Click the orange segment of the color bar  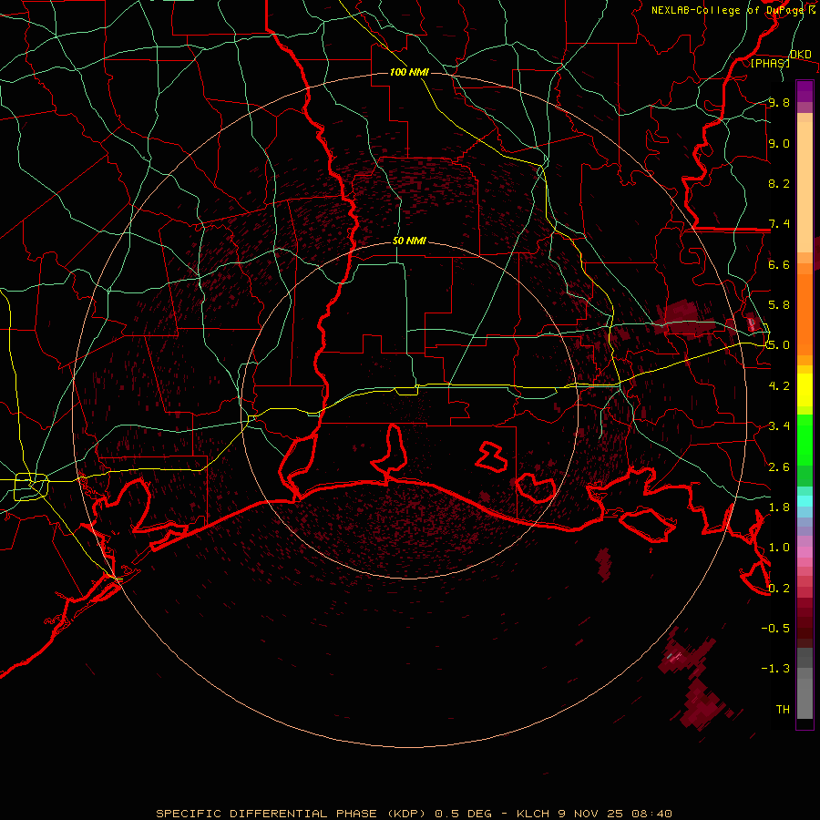[x=805, y=313]
